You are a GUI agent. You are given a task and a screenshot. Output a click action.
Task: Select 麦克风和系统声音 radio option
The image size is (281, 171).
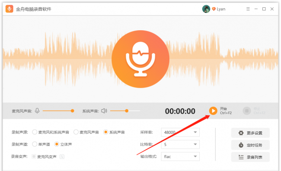coord(35,132)
